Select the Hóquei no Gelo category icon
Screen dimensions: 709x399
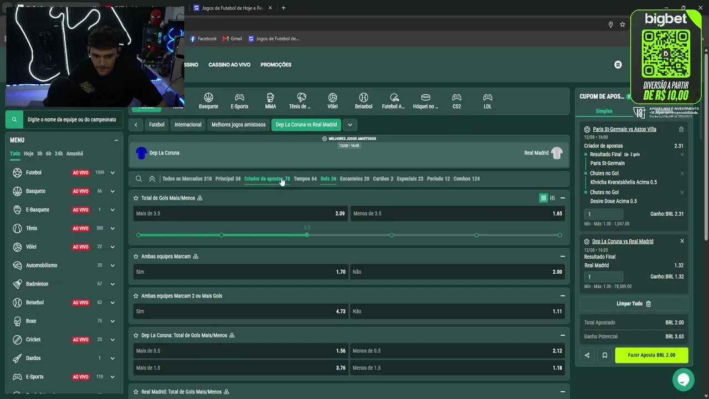click(x=425, y=101)
